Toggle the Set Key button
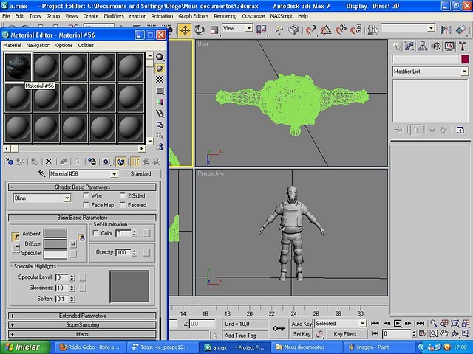Screen dimensions: 473x354 pyautogui.click(x=302, y=334)
